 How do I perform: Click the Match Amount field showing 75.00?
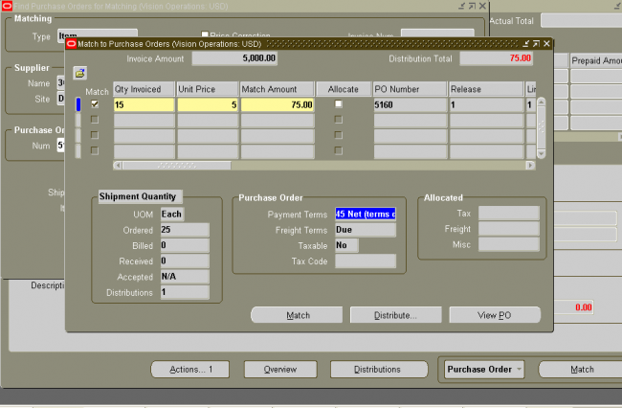pyautogui.click(x=278, y=104)
